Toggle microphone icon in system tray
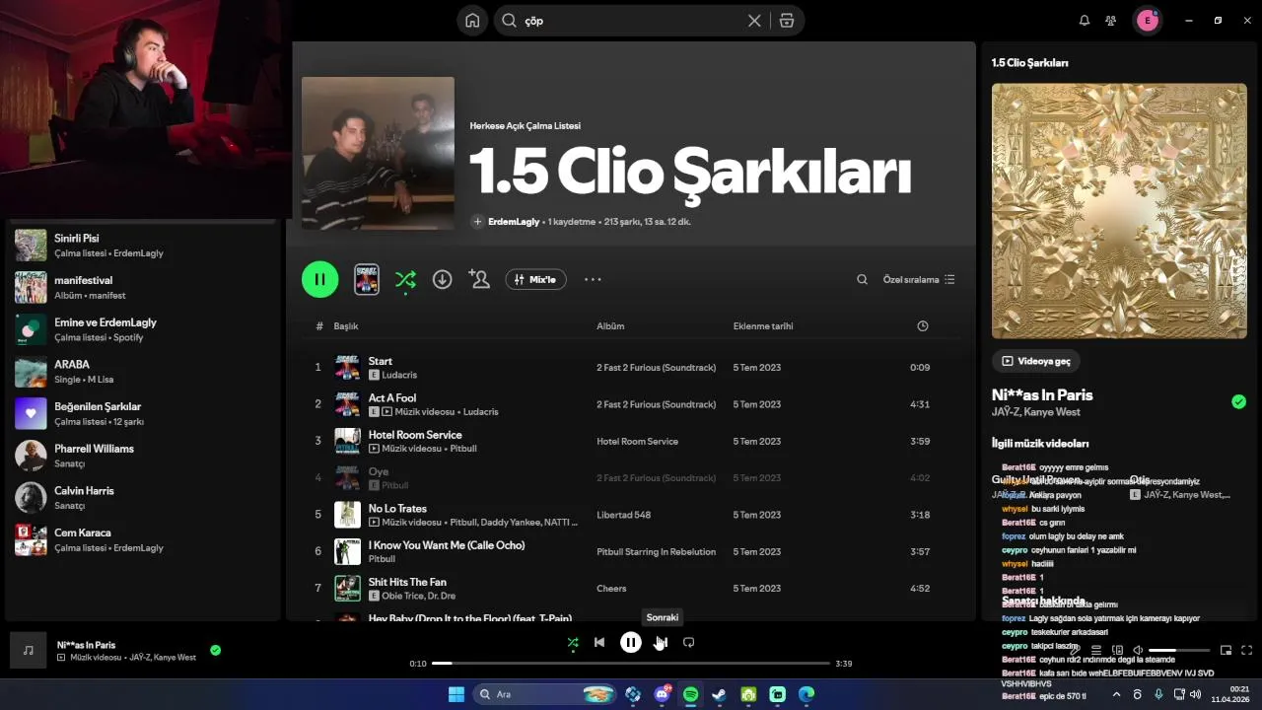 [x=1158, y=694]
